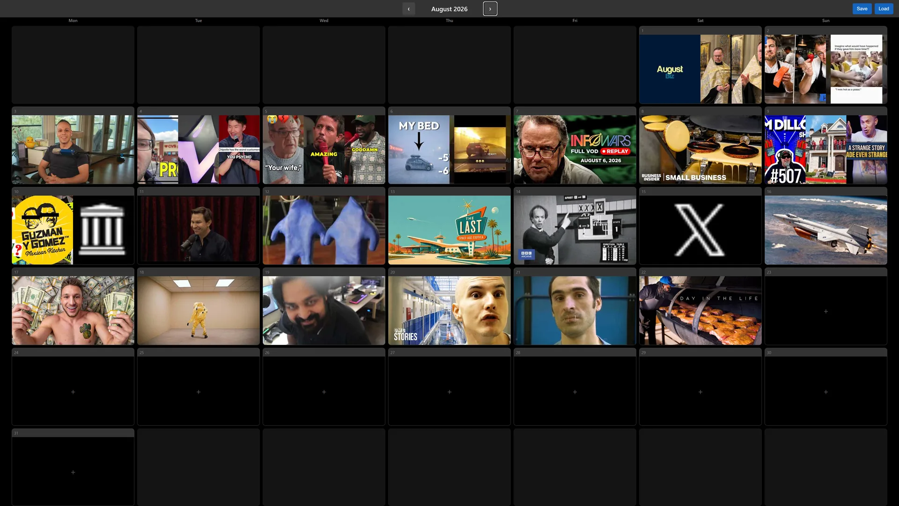Click the August 2026 month label
Image resolution: width=899 pixels, height=506 pixels.
(x=449, y=9)
